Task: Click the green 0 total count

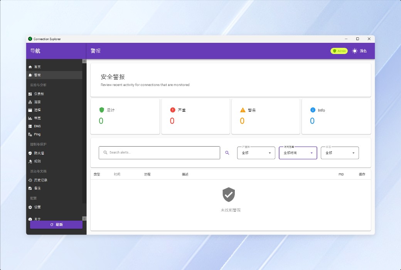Action: click(x=101, y=121)
